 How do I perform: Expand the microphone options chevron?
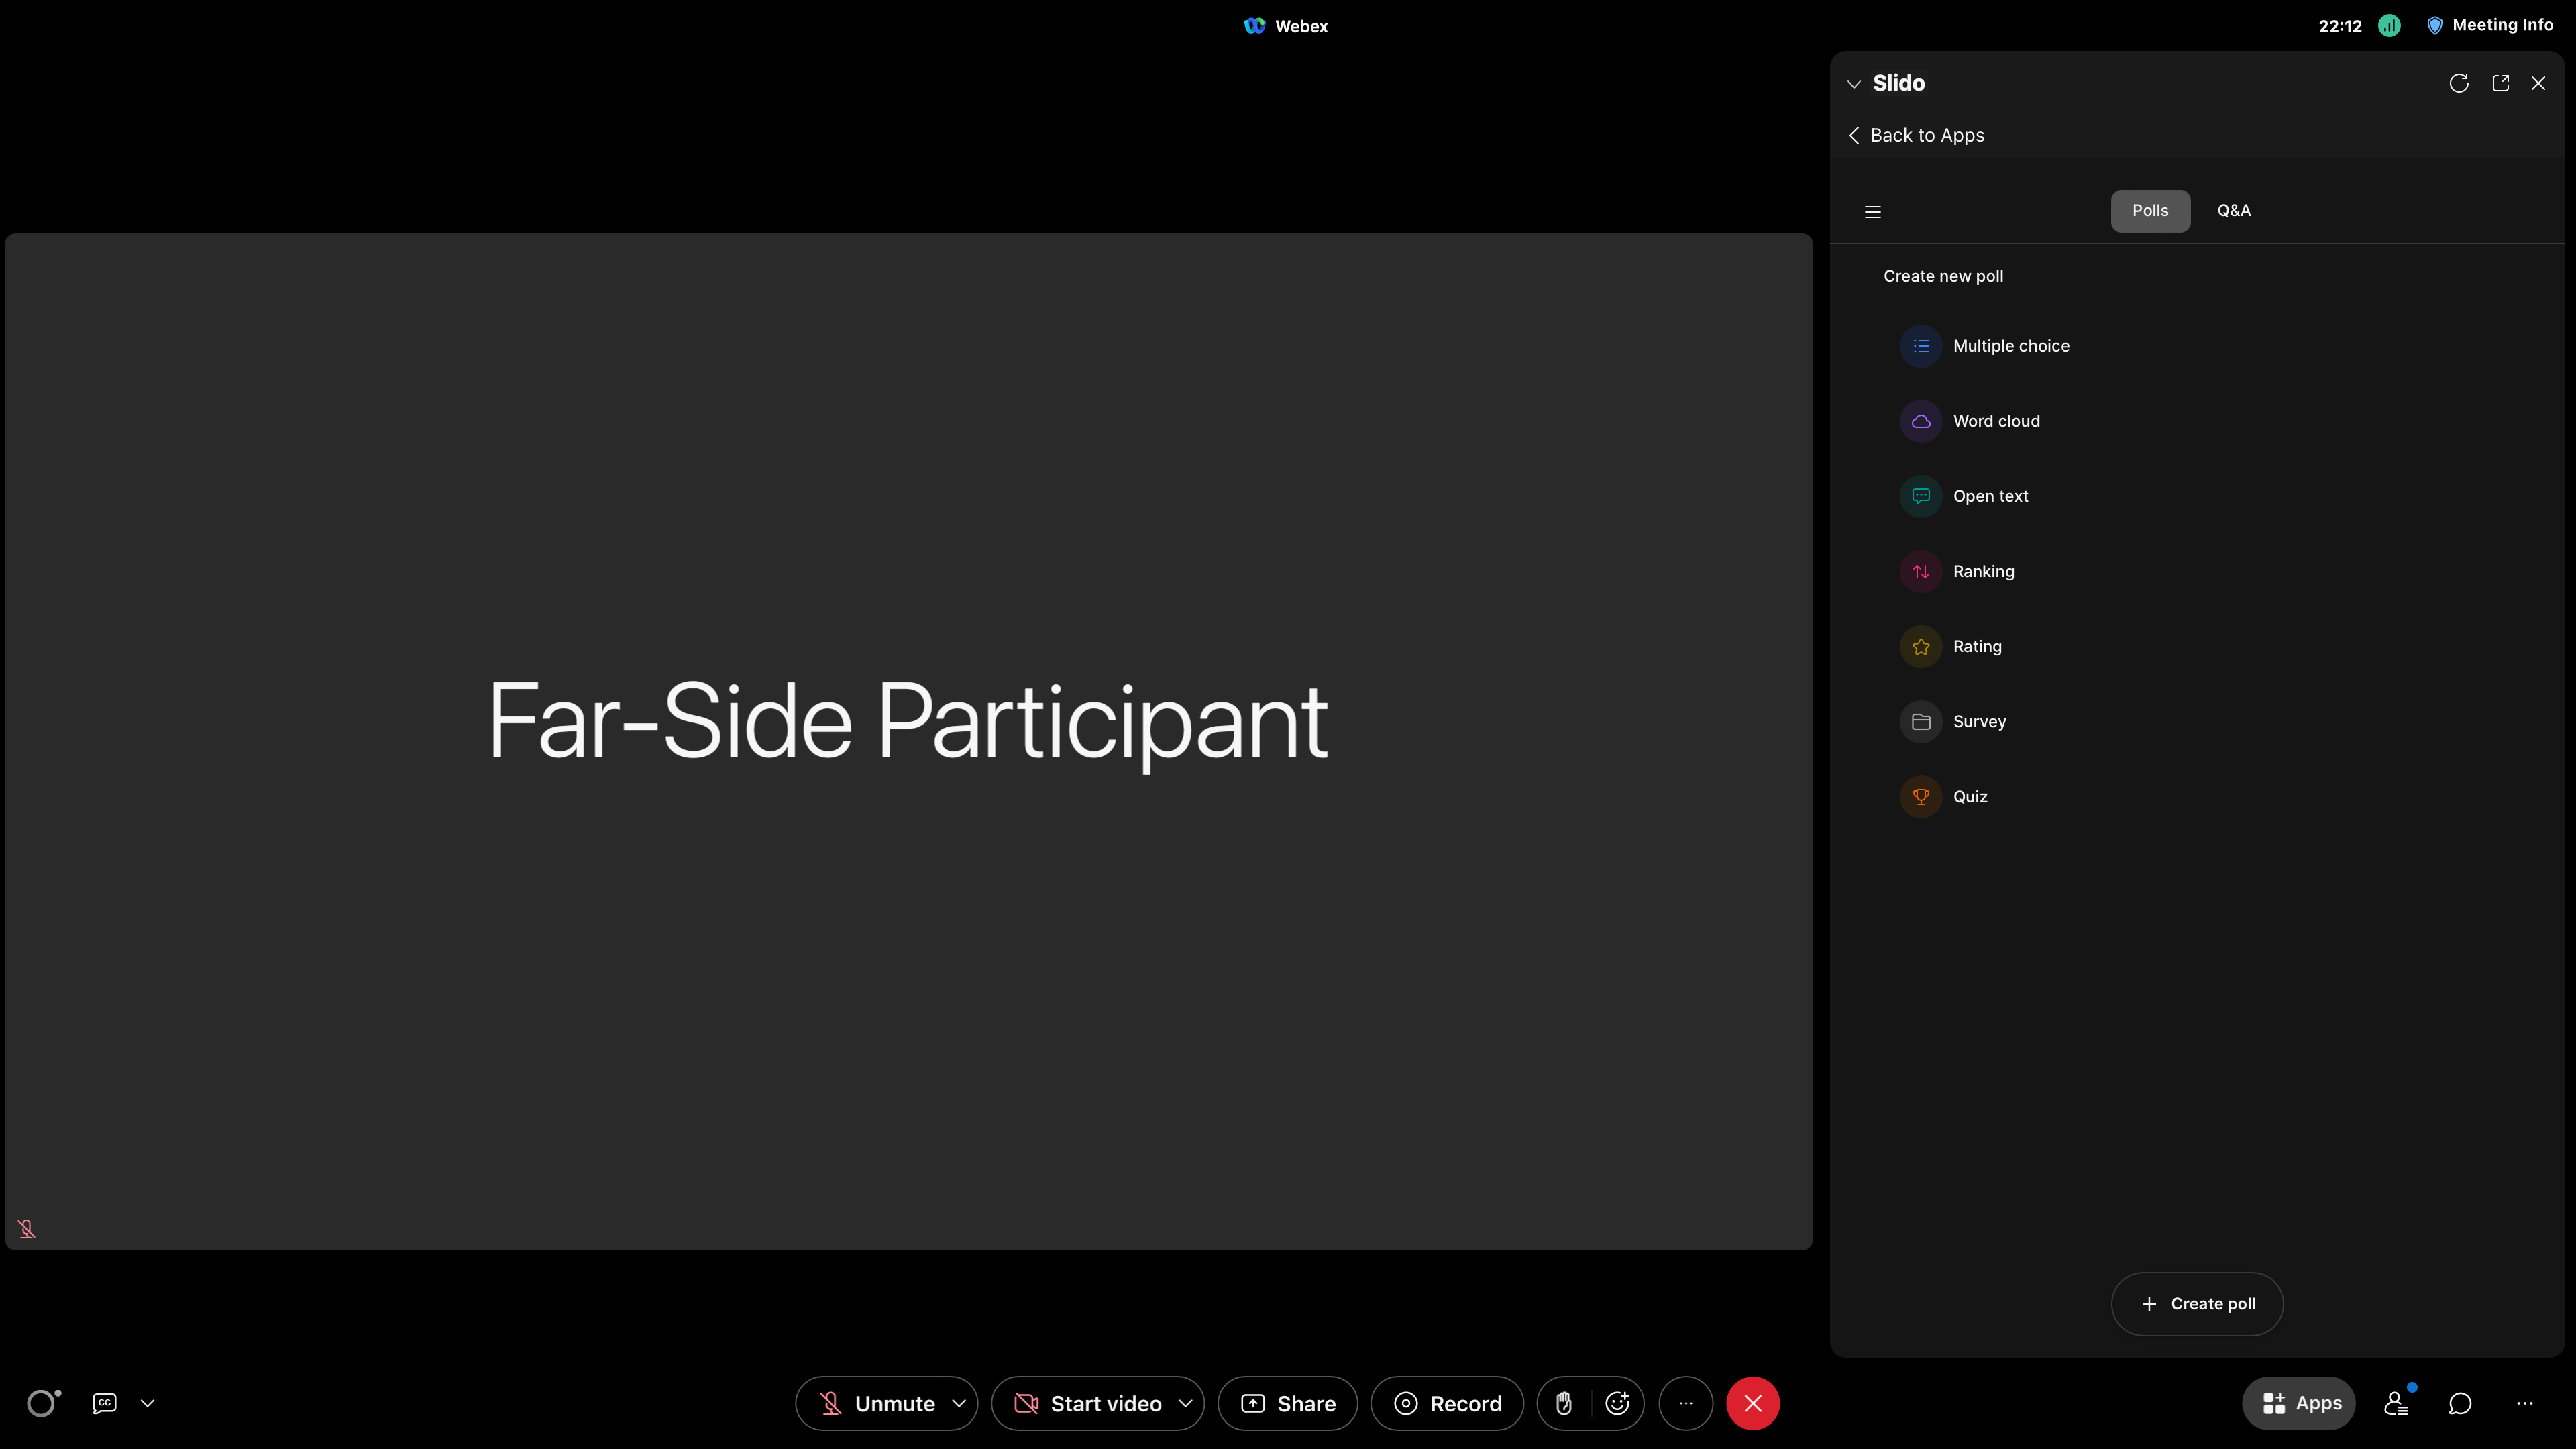(960, 1403)
